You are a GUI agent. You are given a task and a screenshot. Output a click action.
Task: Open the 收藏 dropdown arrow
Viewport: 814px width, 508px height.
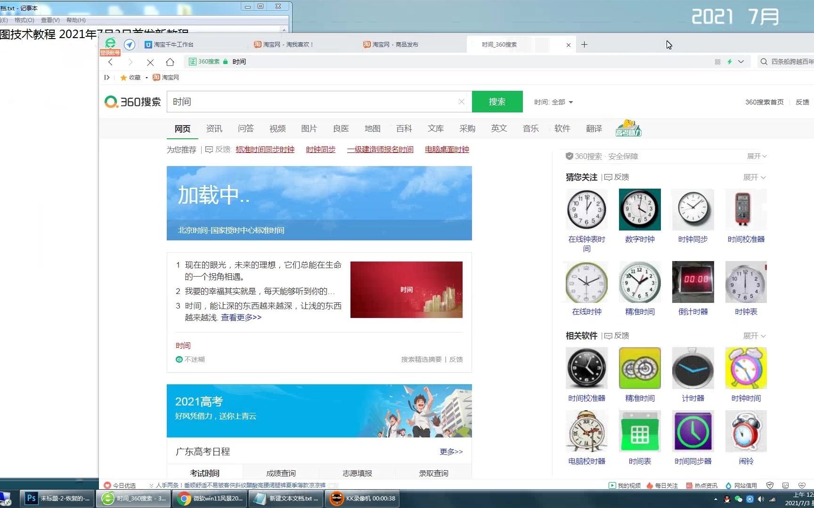coord(147,78)
